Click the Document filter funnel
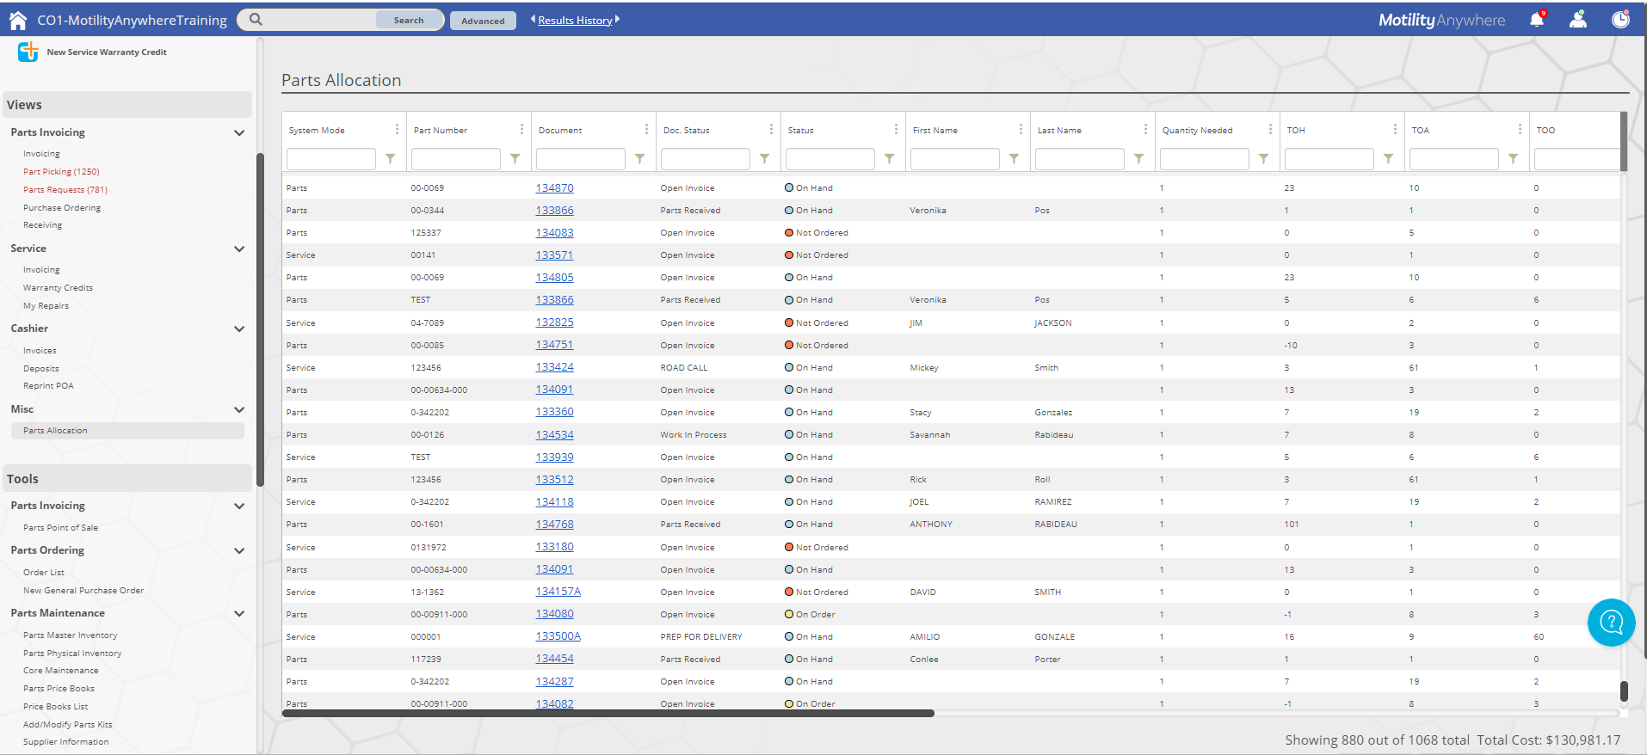 click(640, 159)
